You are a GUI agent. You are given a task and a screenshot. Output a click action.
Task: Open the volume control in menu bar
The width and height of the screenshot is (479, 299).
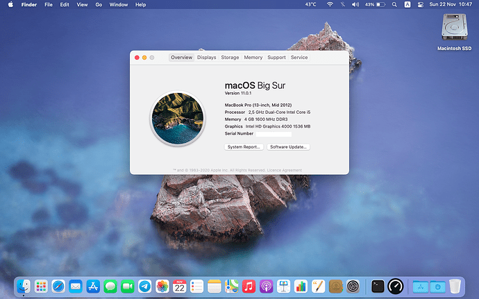[x=355, y=5]
